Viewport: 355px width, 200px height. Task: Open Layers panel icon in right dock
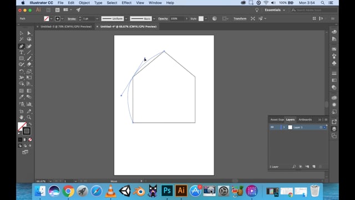point(334,129)
